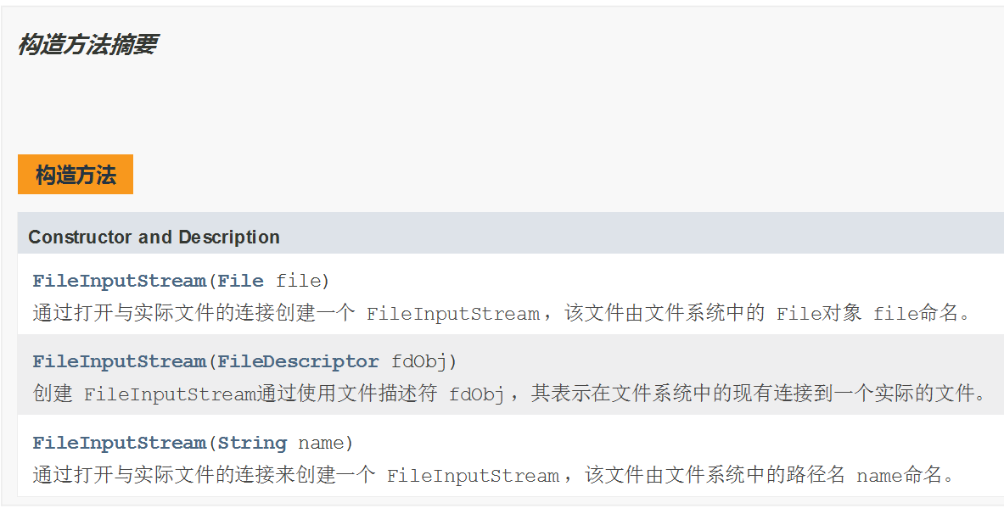This screenshot has width=1004, height=514.
Task: Open FileInputStream link in String name row
Action: pos(119,443)
